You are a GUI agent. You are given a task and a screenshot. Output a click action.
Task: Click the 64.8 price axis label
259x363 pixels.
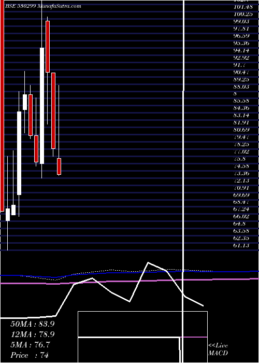coord(240,224)
